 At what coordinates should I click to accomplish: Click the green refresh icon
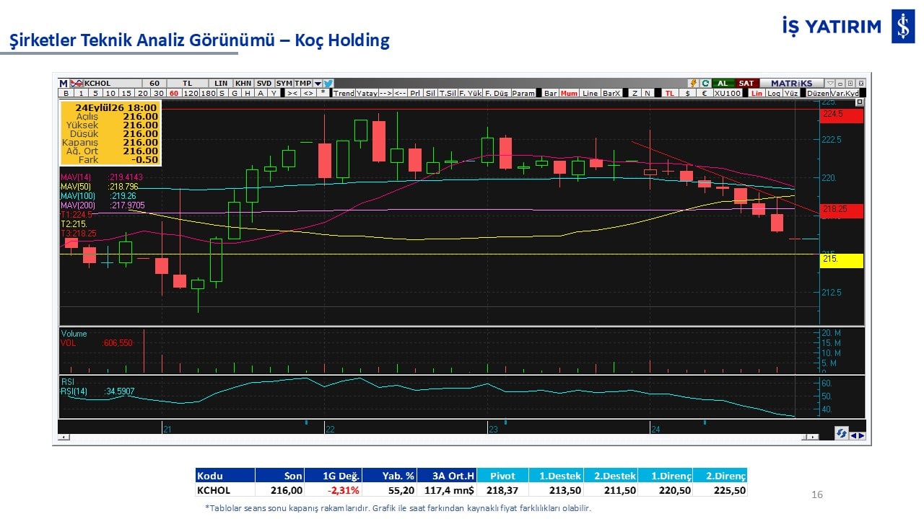click(x=705, y=84)
